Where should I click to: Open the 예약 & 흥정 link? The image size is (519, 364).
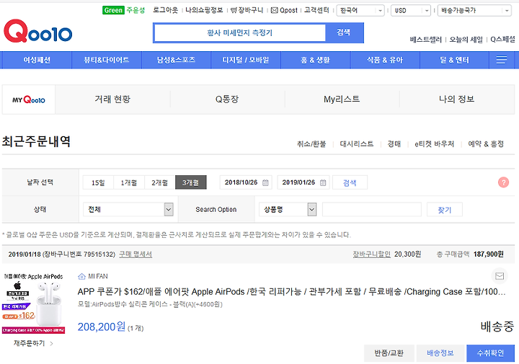(486, 144)
